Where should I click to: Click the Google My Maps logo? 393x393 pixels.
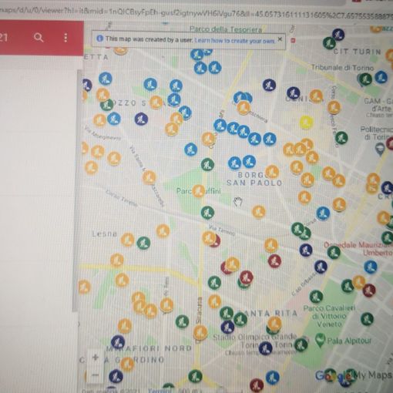(x=354, y=375)
